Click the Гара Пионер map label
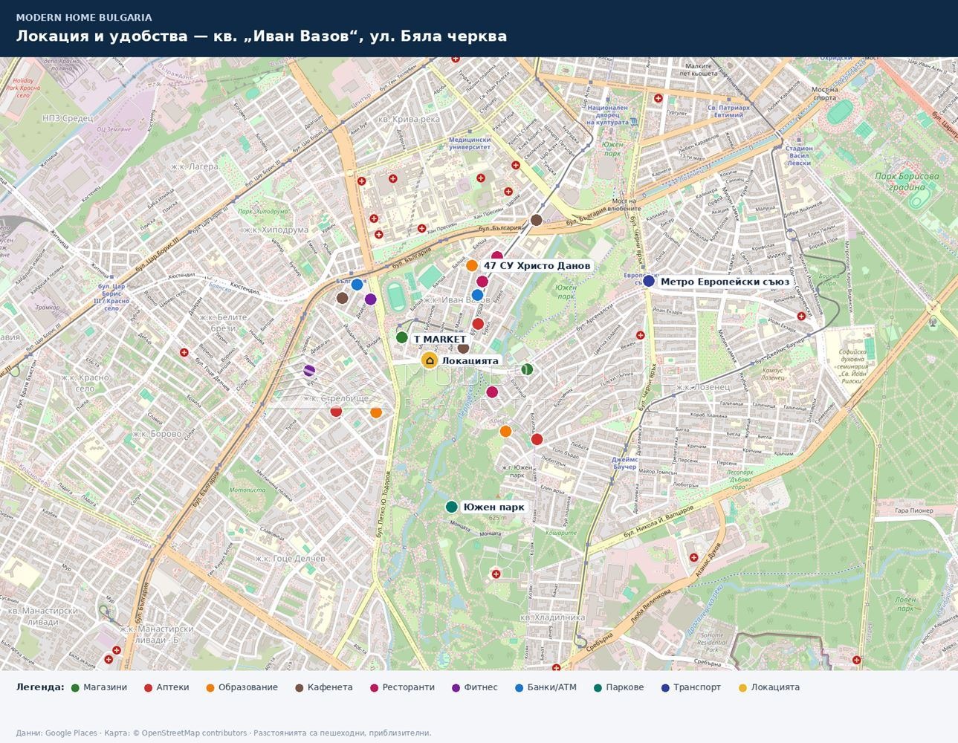 click(x=913, y=510)
